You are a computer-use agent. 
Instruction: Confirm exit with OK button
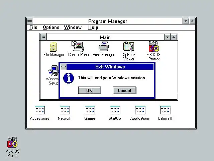click(90, 90)
